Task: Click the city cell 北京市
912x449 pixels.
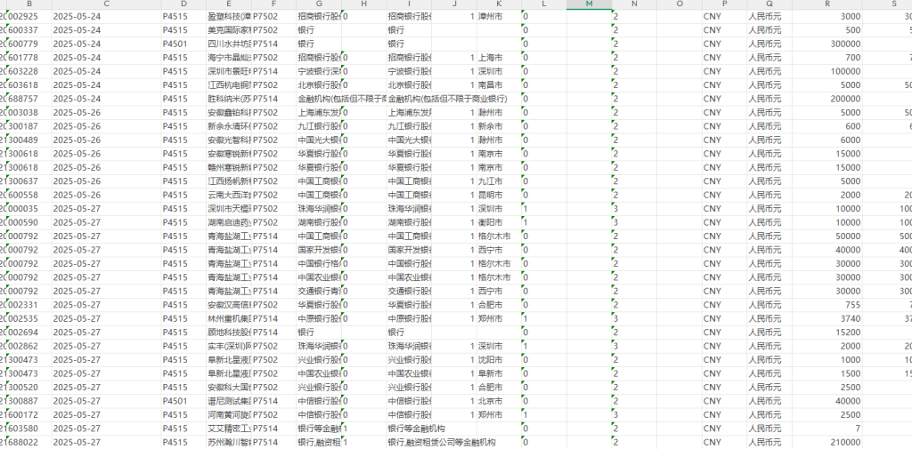Action: click(x=499, y=401)
